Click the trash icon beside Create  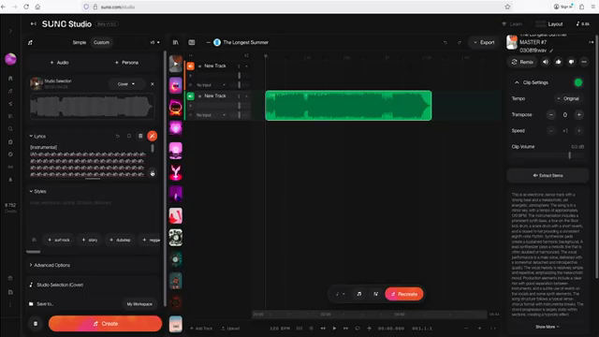pos(36,324)
